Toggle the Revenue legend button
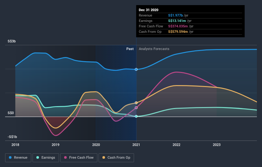 [x=18, y=158]
